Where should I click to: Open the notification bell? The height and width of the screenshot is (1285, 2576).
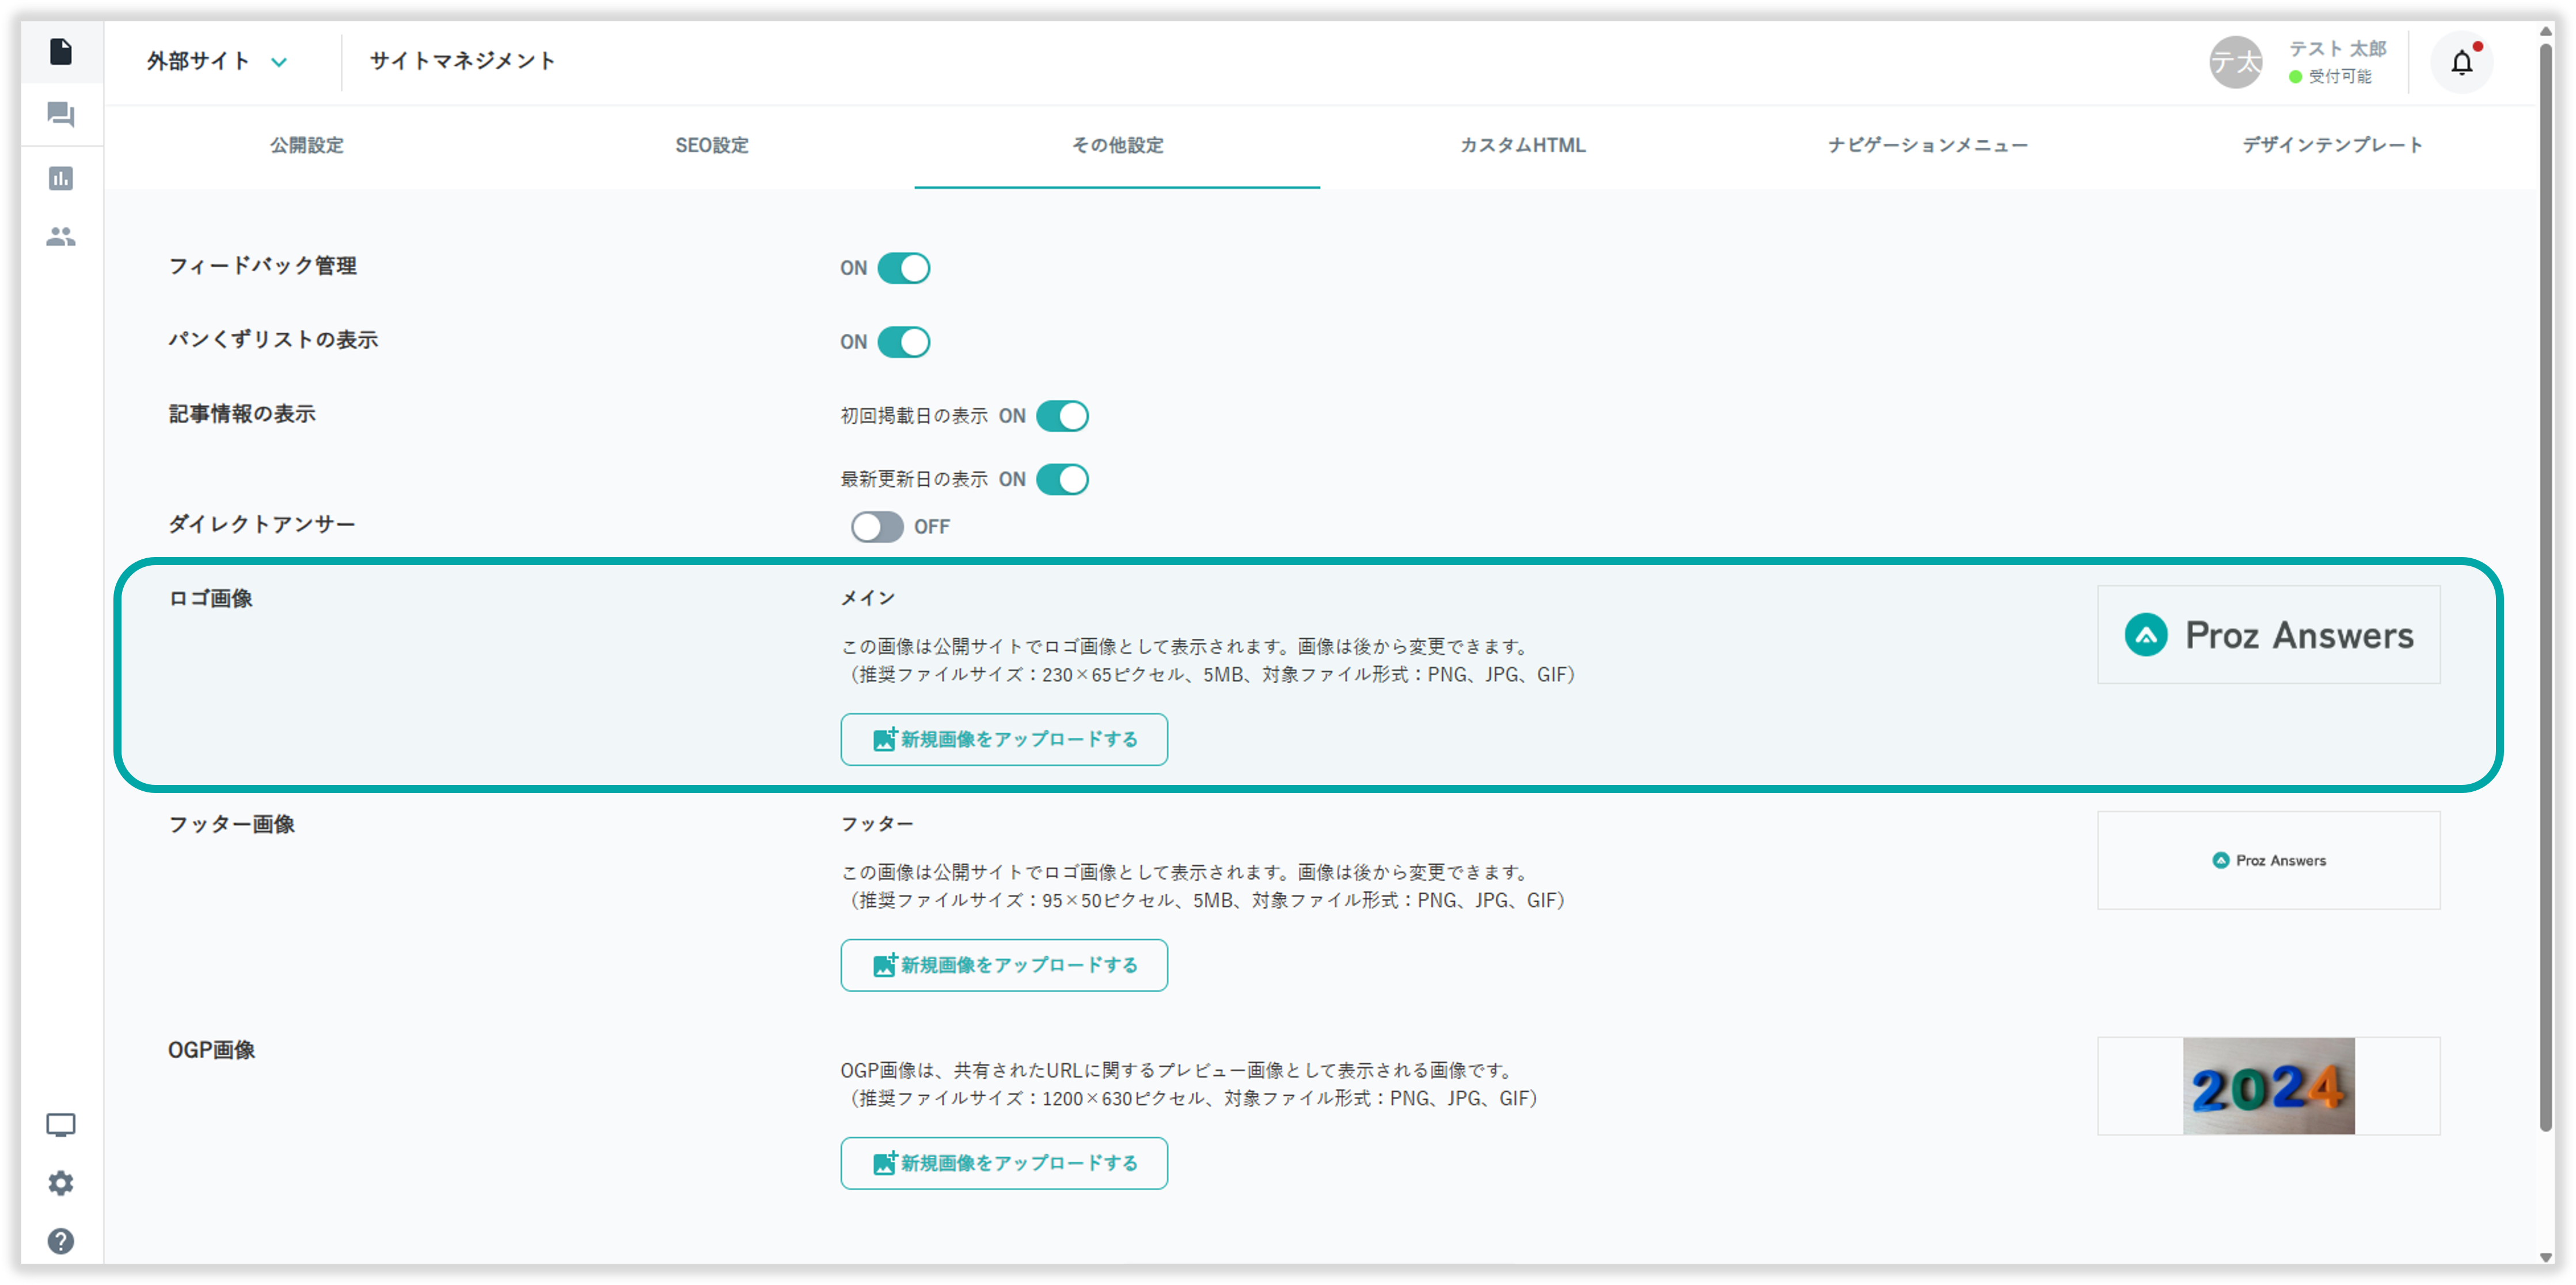point(2461,63)
